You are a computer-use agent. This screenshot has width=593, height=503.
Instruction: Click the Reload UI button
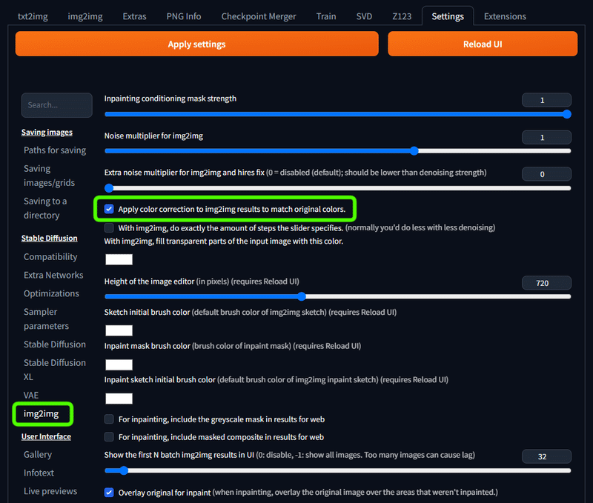pos(483,44)
